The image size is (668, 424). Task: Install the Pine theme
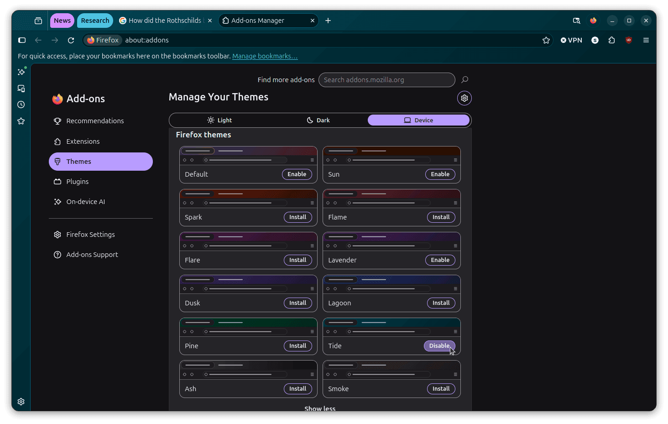tap(298, 346)
